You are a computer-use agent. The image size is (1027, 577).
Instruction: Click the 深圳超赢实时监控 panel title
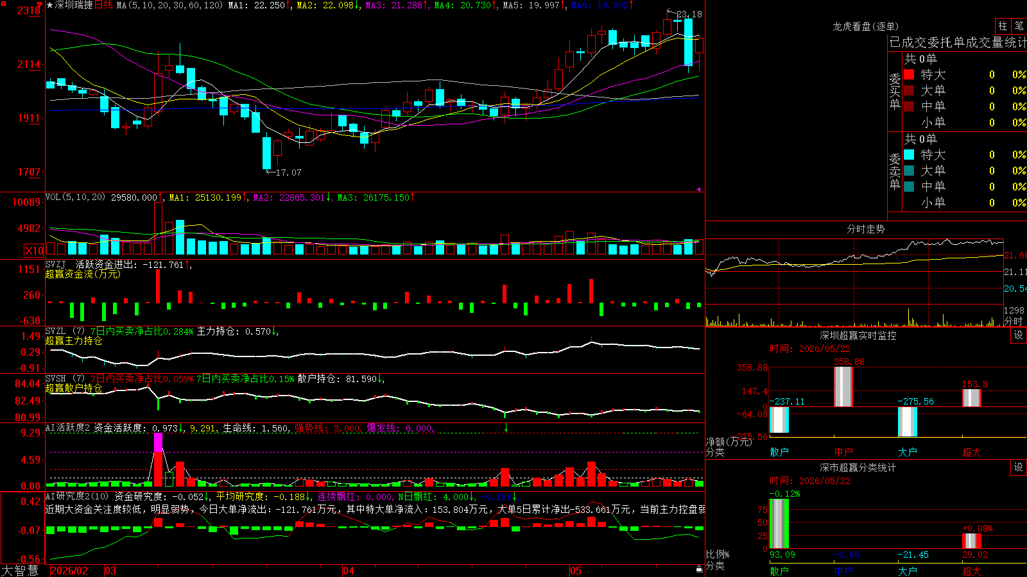pyautogui.click(x=858, y=335)
